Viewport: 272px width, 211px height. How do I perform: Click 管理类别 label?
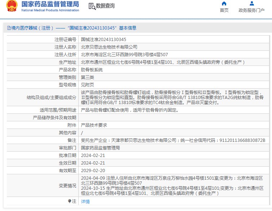(x=67, y=77)
